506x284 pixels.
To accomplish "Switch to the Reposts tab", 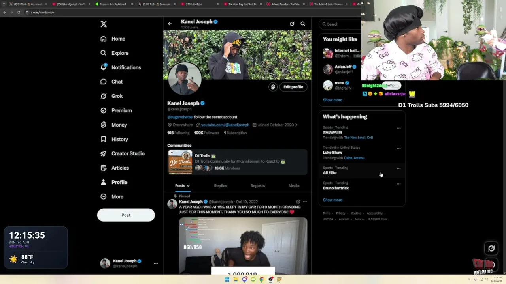I will tap(258, 186).
